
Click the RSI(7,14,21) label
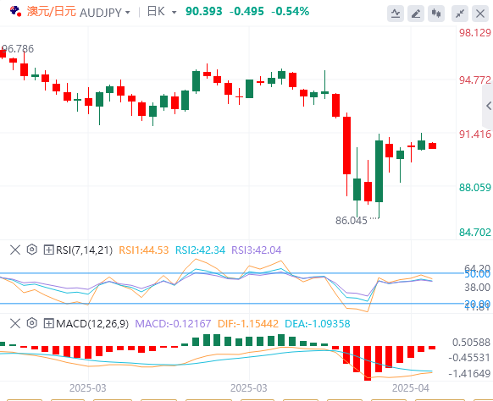click(84, 250)
